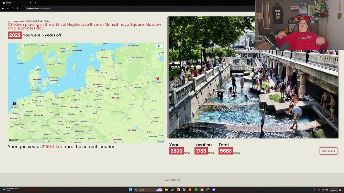Open Brave browser from the taskbar

(x=190, y=190)
